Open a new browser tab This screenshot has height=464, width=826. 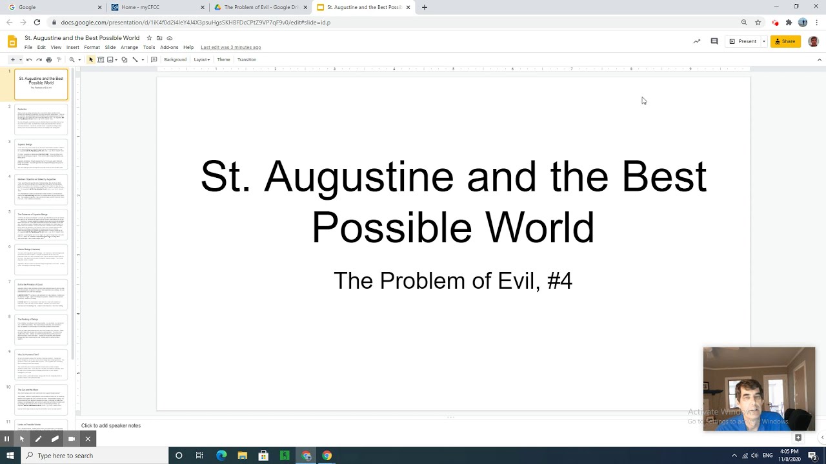coord(424,7)
